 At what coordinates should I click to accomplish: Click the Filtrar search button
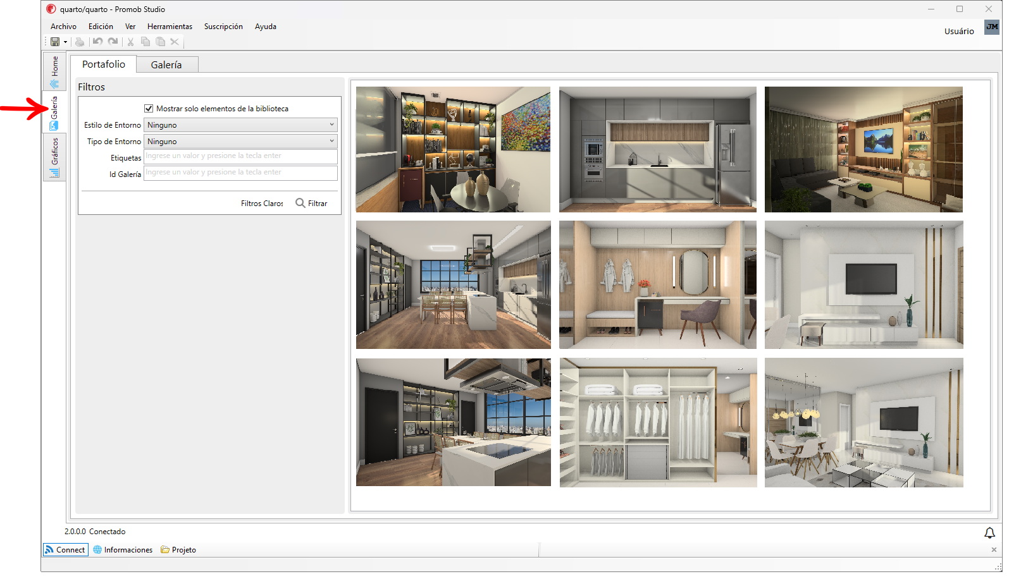(311, 203)
